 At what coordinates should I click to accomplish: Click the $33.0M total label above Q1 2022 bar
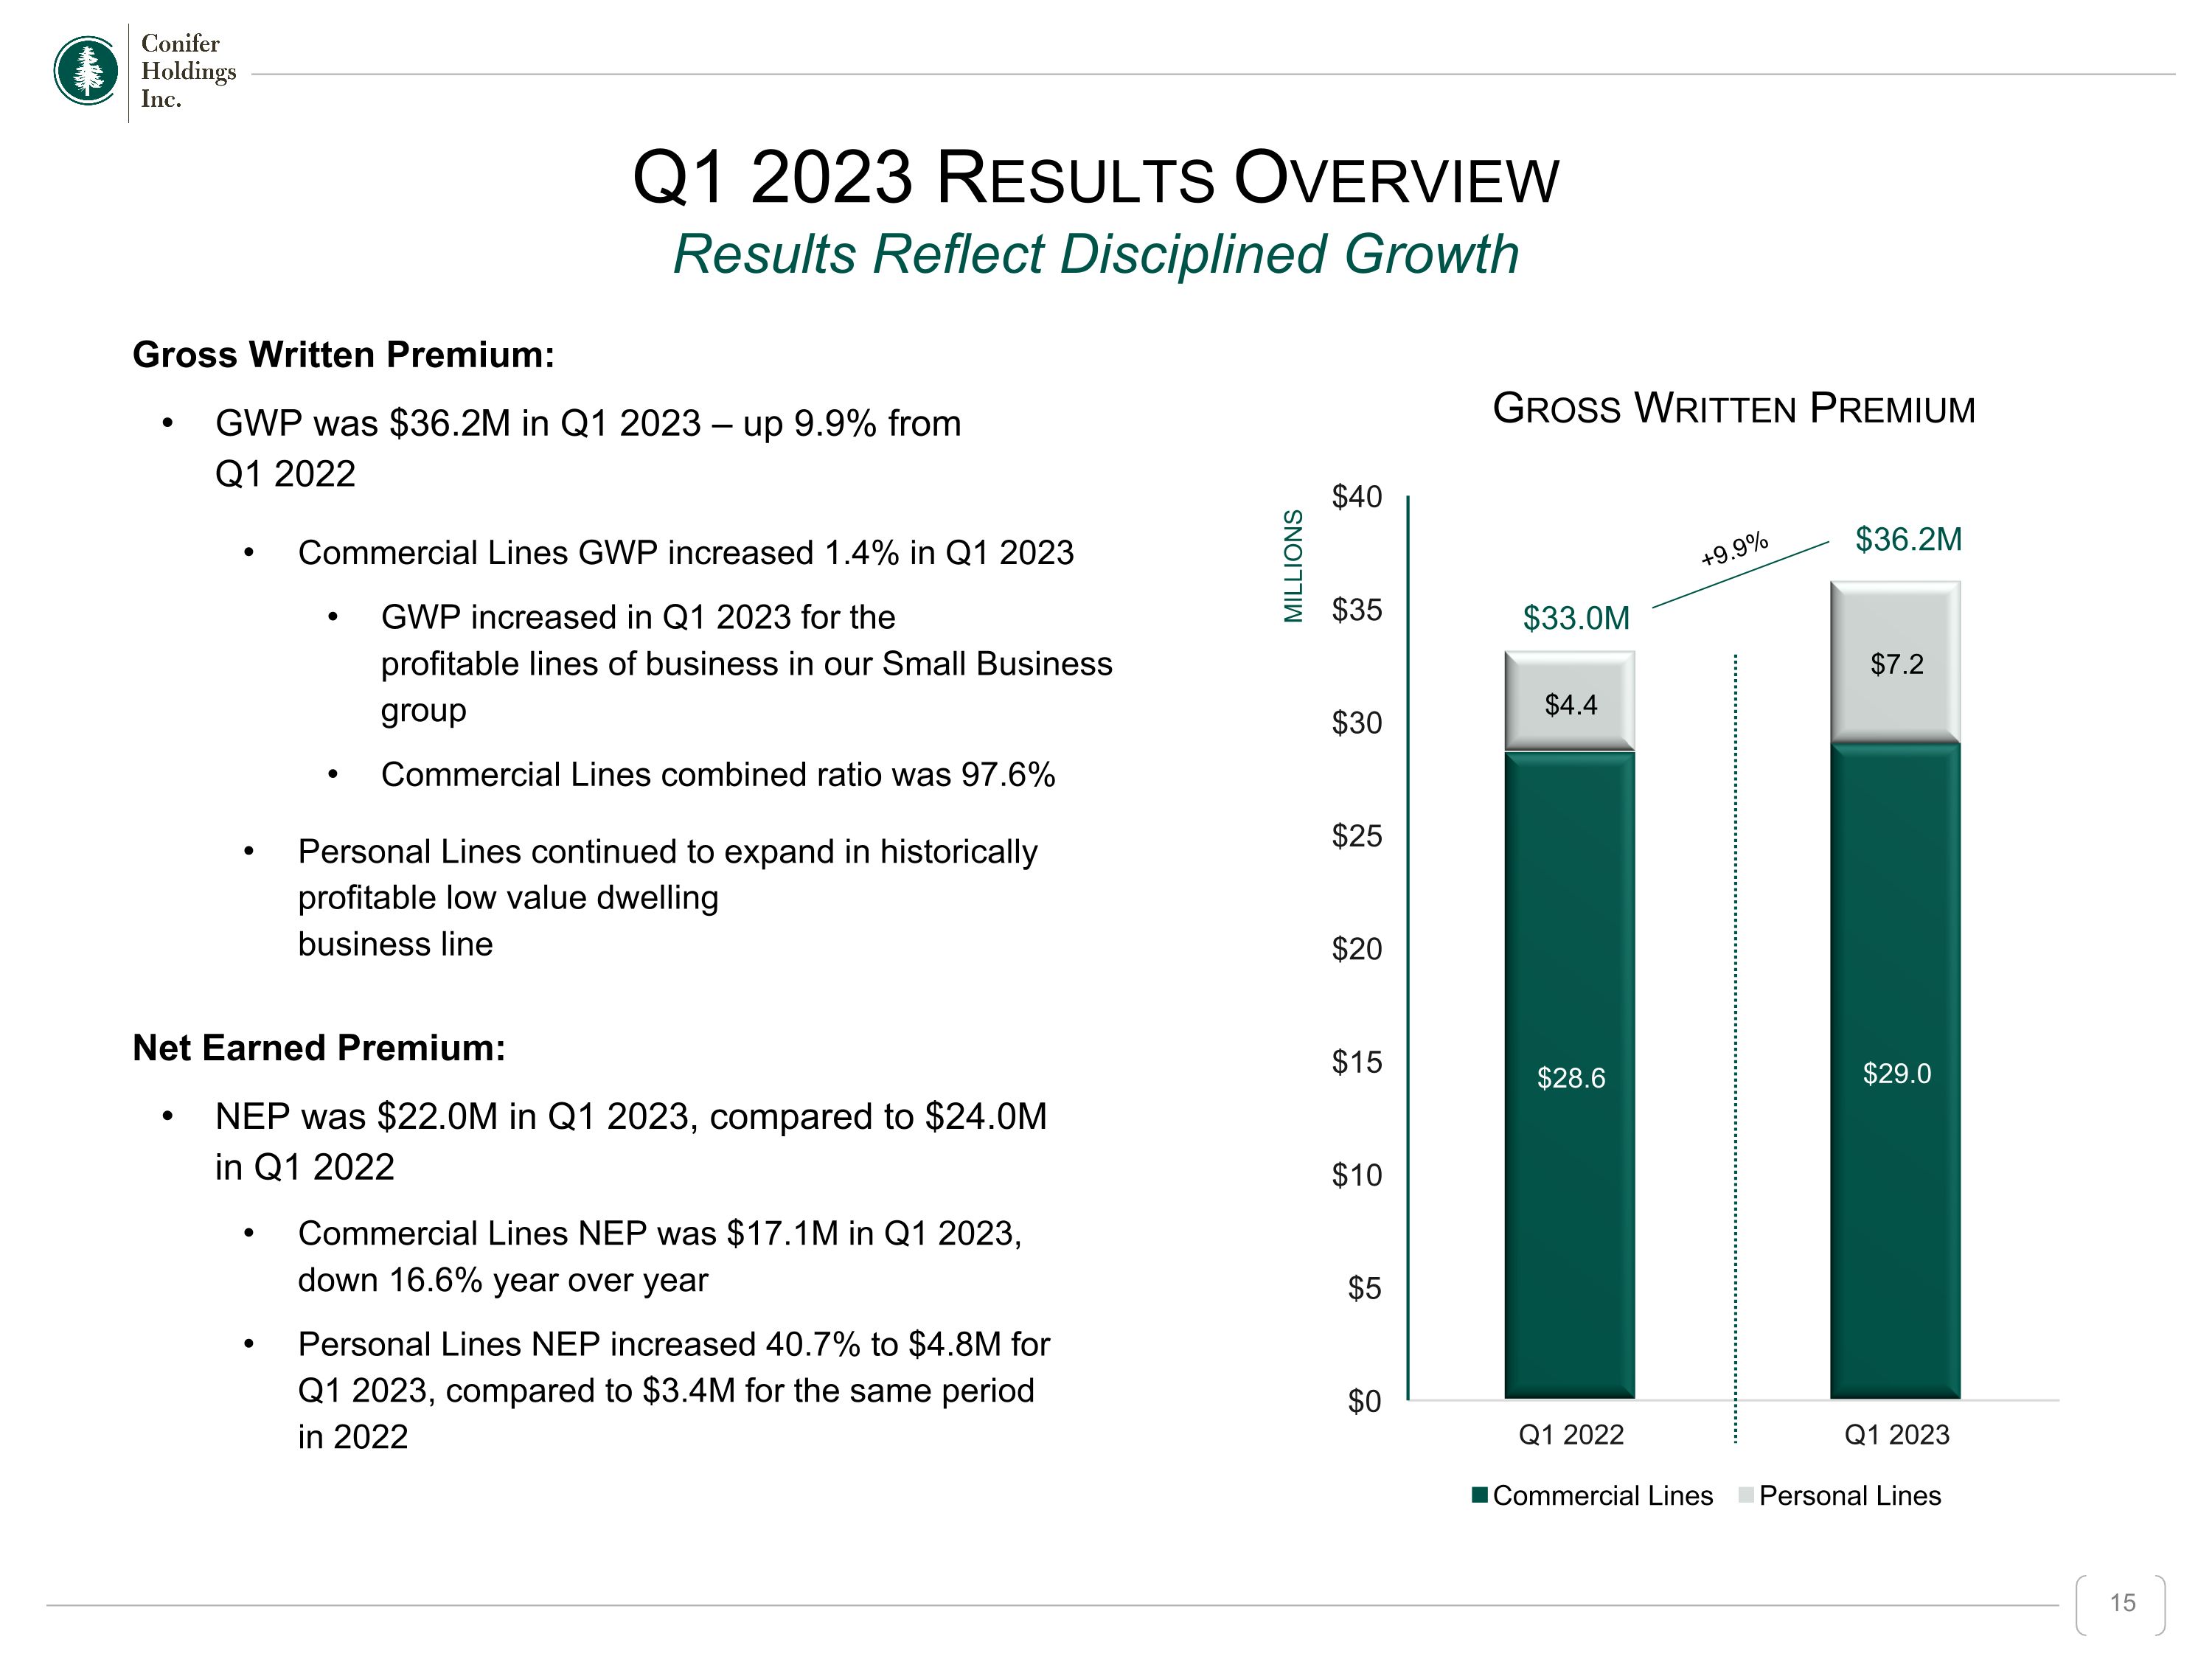pos(1576,619)
